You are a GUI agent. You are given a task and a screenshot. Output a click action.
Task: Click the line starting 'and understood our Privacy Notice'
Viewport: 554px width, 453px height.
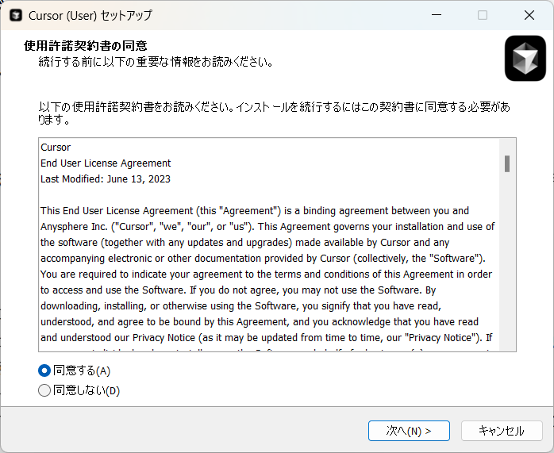click(x=266, y=338)
